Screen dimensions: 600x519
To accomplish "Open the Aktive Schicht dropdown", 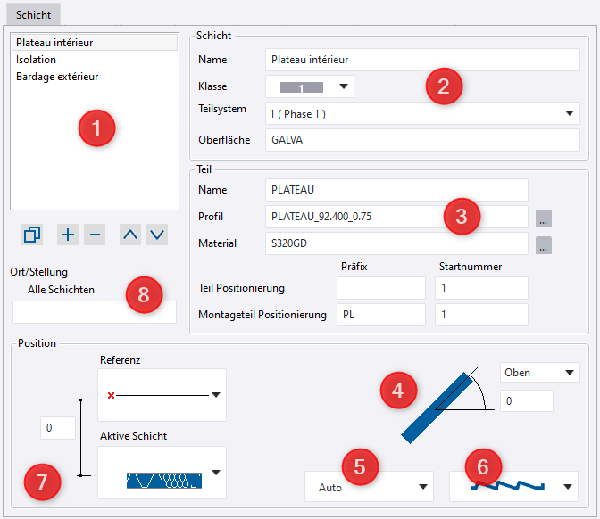I will click(x=215, y=473).
